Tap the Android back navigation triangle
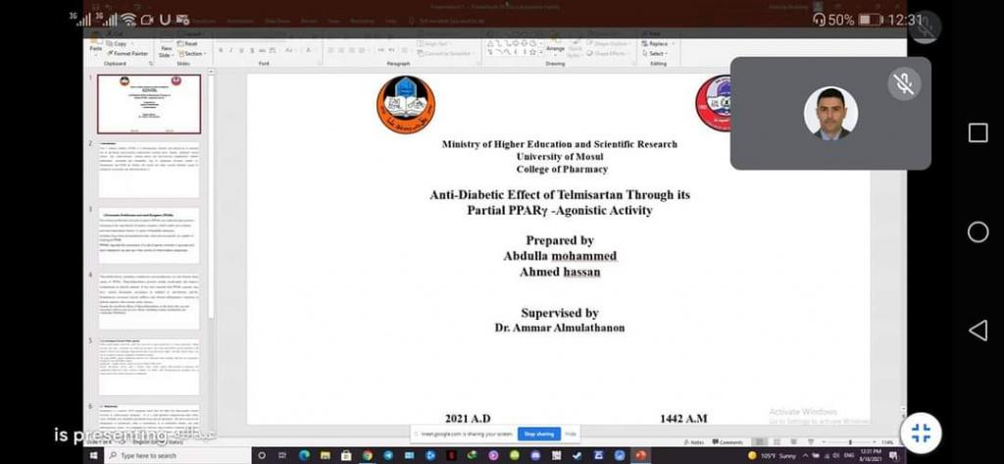 click(978, 331)
